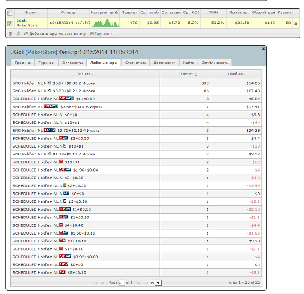Click T SAT icon in $2+$0.20 row
The height and width of the screenshot is (294, 304).
(64, 138)
